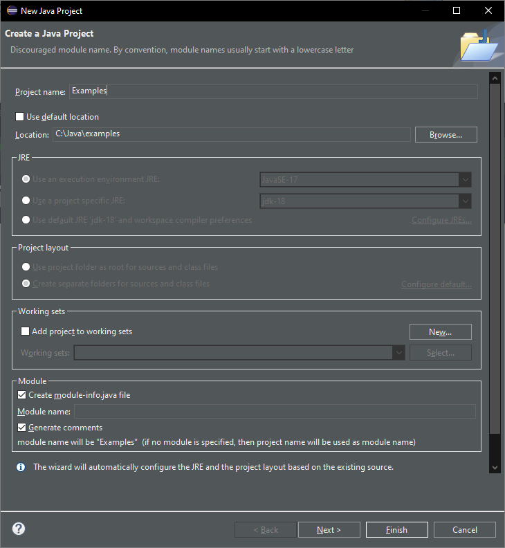Cancel the New Java Project wizard
The width and height of the screenshot is (505, 548).
(464, 530)
